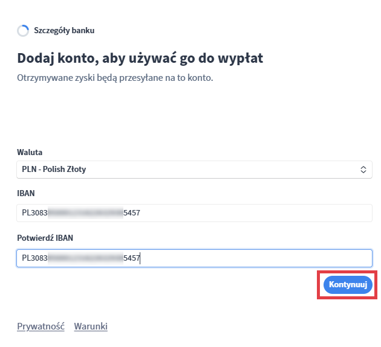The height and width of the screenshot is (347, 381).
Task: Click the Szczegóły banku step label
Action: tap(64, 30)
